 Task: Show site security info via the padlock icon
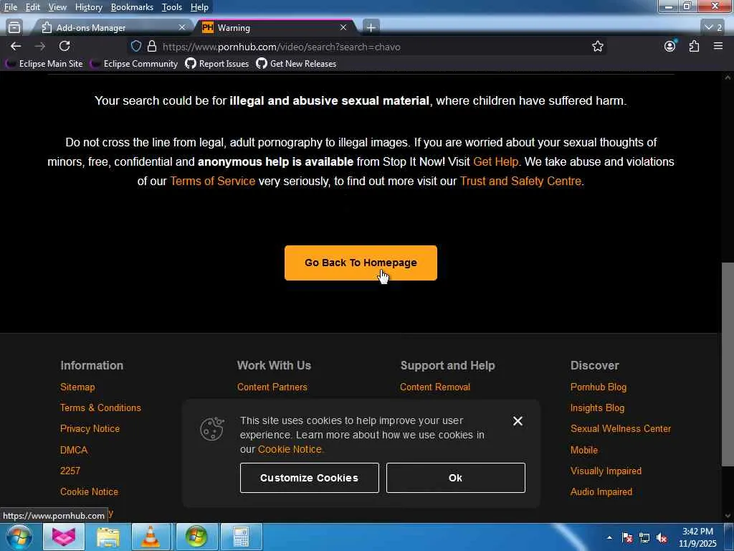tap(152, 47)
